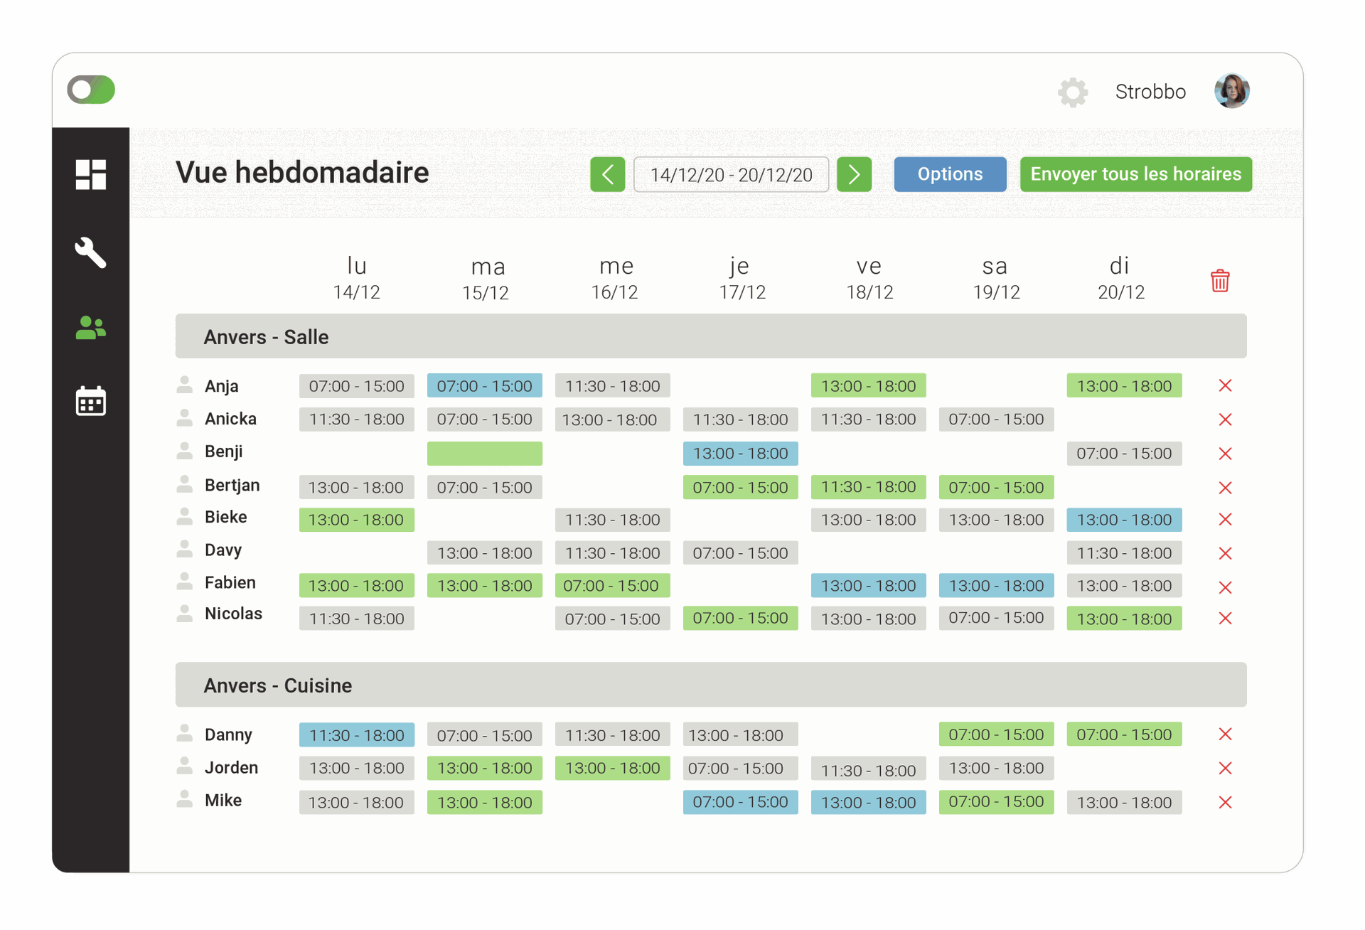The width and height of the screenshot is (1365, 930).
Task: Select the employees people icon in sidebar
Action: point(91,328)
